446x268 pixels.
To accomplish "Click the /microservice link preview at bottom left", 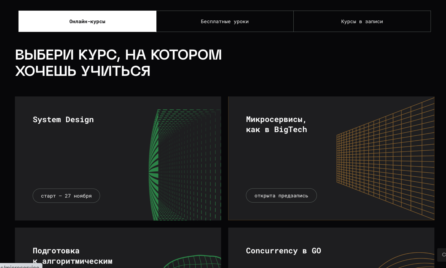I will pos(19,266).
